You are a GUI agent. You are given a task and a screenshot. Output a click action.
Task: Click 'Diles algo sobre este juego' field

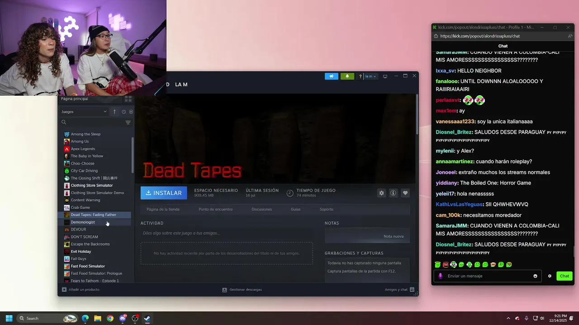[x=226, y=233]
